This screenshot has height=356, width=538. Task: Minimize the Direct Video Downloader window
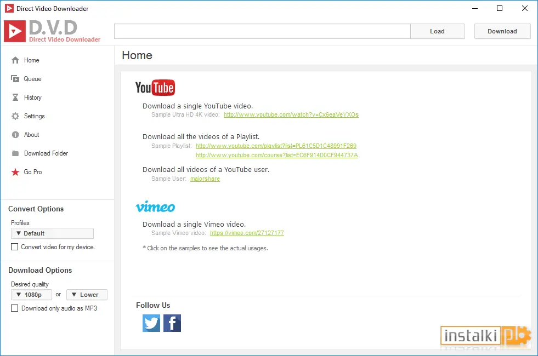[x=475, y=8]
